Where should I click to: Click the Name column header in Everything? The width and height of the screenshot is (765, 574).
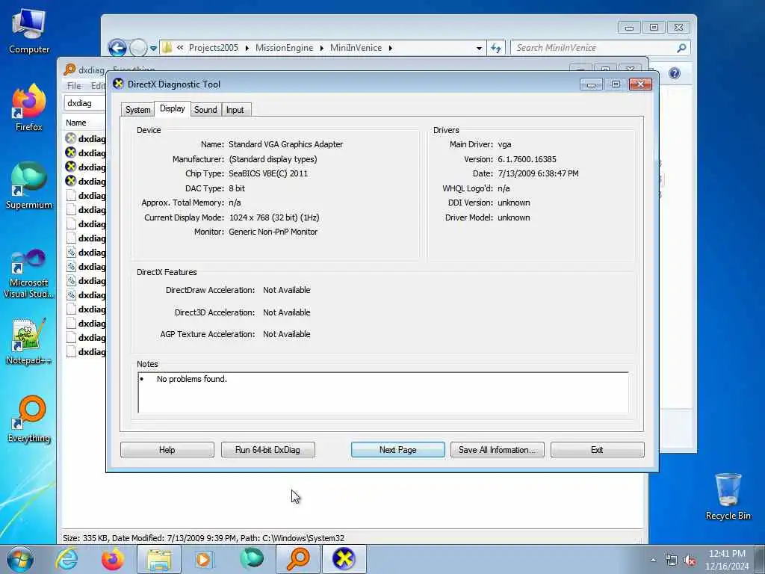[x=76, y=123]
